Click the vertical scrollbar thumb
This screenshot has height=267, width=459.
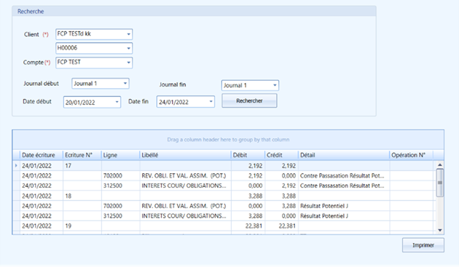pyautogui.click(x=439, y=183)
